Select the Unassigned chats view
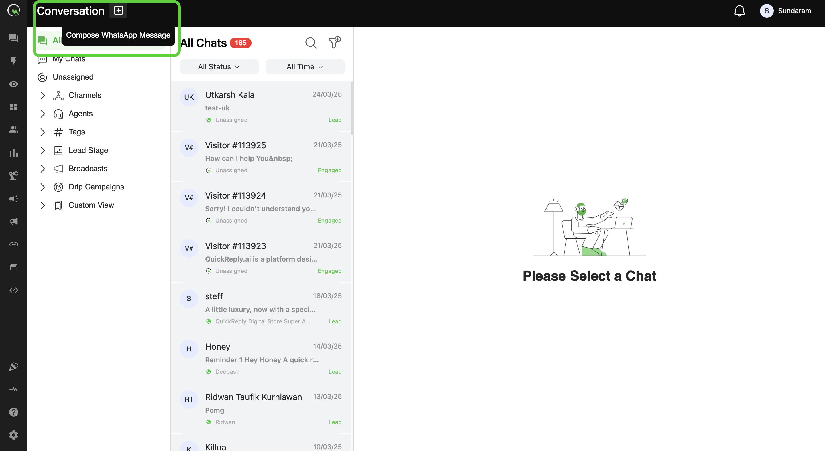The height and width of the screenshot is (451, 825). pos(73,77)
